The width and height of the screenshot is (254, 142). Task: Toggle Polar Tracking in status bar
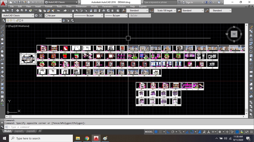[173, 132]
